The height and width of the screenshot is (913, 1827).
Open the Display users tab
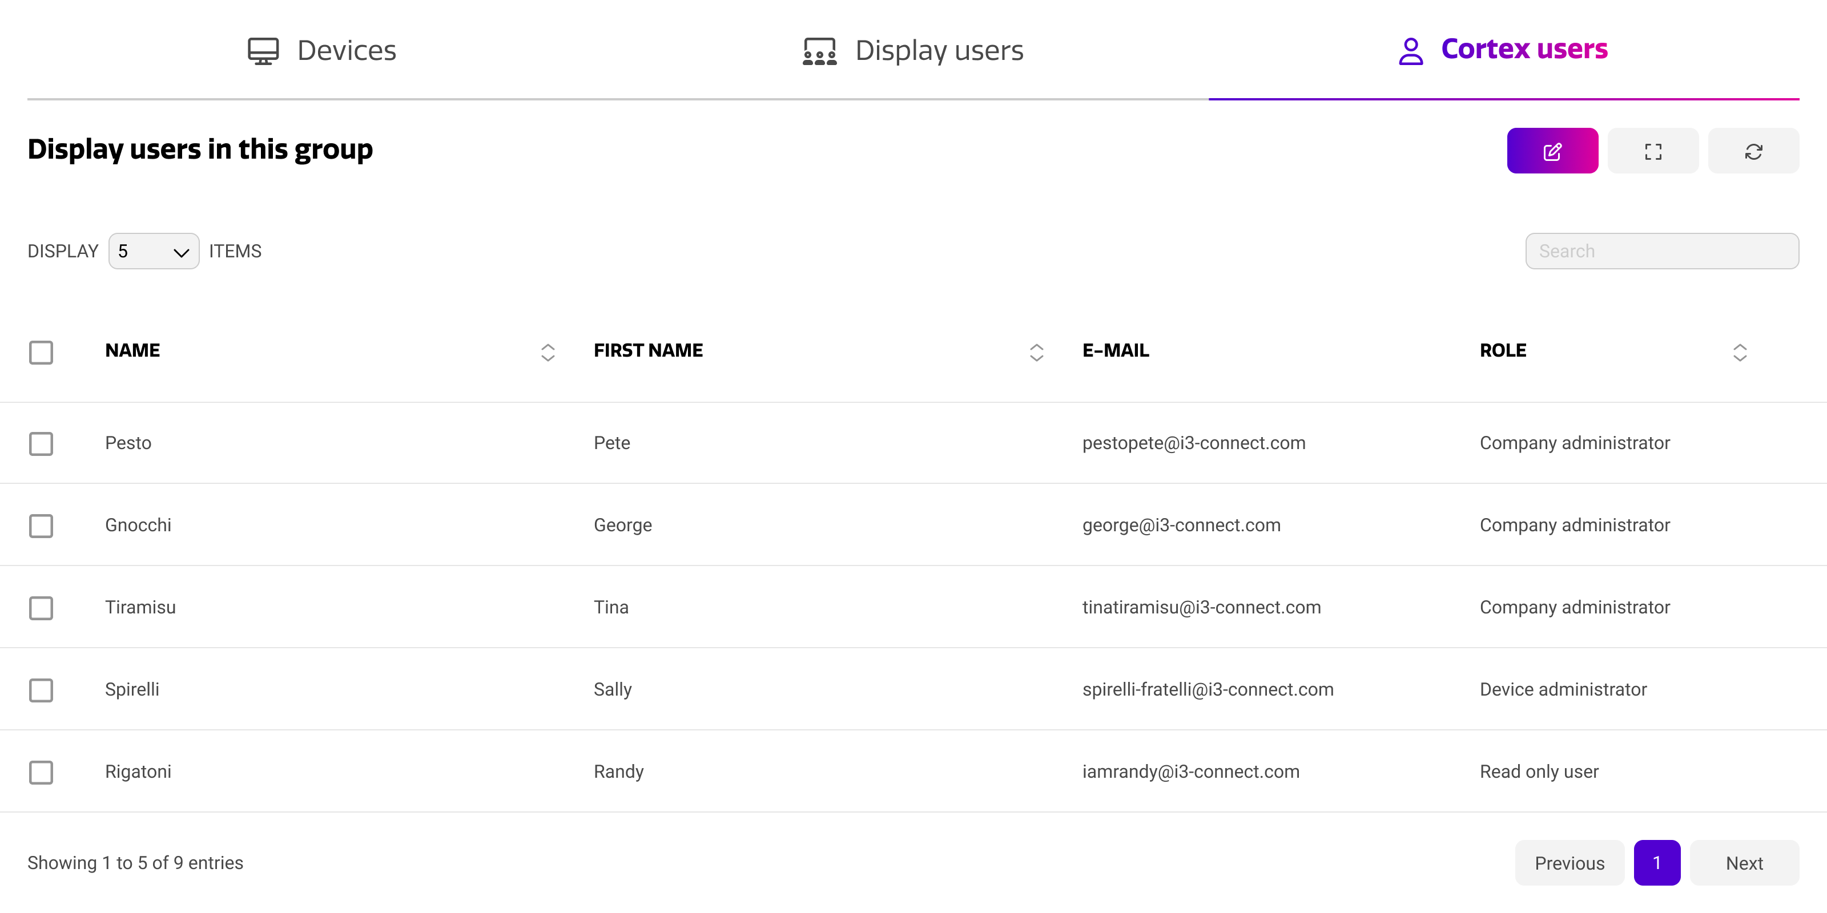938,51
